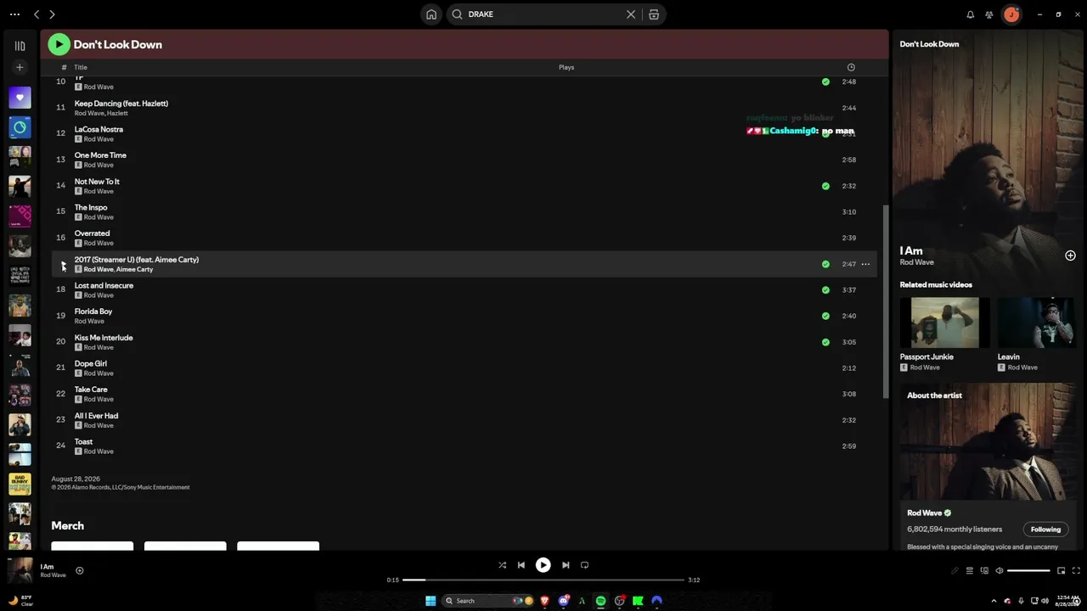Navigate forward with the right arrow
The height and width of the screenshot is (611, 1087).
click(52, 14)
